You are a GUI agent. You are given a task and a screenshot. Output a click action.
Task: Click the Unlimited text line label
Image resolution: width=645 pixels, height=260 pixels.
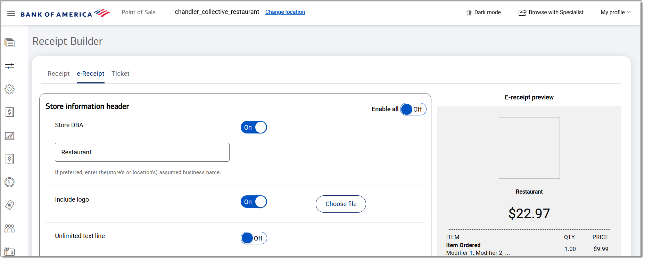pyautogui.click(x=80, y=236)
